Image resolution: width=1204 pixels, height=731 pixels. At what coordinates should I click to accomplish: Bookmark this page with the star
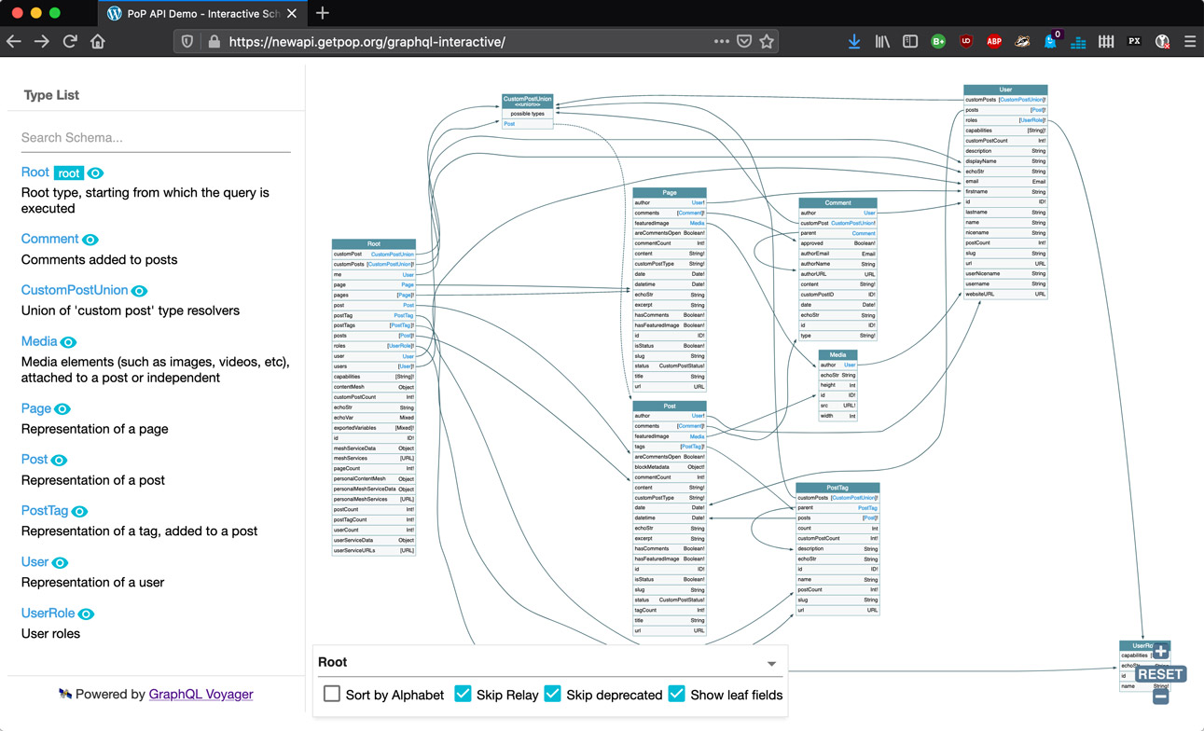(767, 42)
